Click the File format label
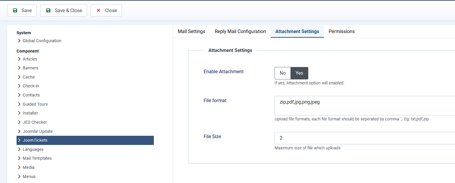This screenshot has height=183, width=455. click(x=215, y=100)
